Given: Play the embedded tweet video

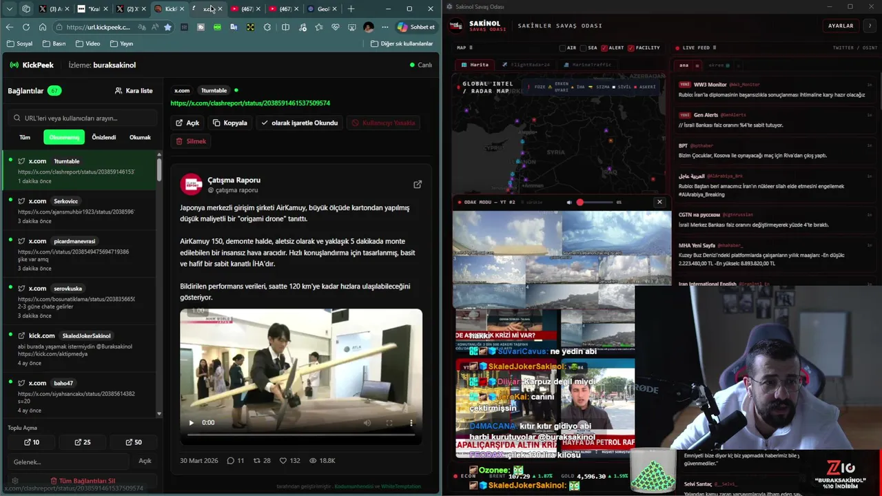Looking at the screenshot, I should point(192,422).
